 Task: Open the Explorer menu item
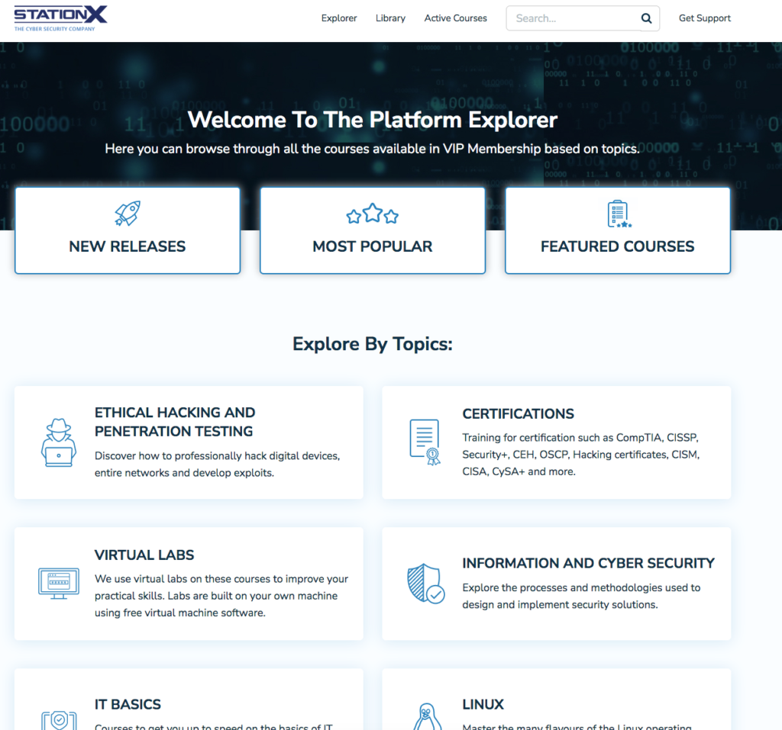point(339,18)
